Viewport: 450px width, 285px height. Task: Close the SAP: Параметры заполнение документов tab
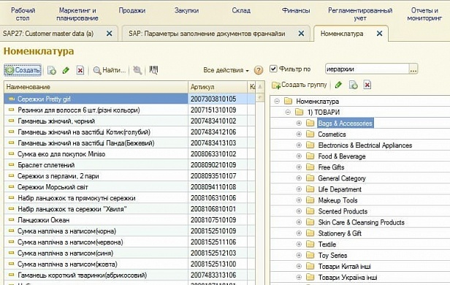pos(301,34)
